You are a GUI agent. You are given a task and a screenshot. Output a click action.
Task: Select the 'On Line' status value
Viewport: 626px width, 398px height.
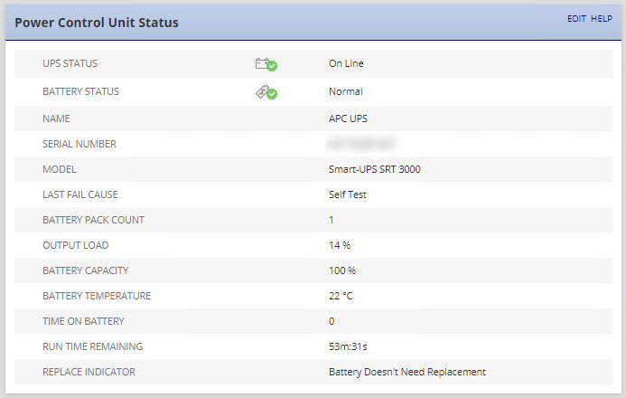(x=346, y=63)
